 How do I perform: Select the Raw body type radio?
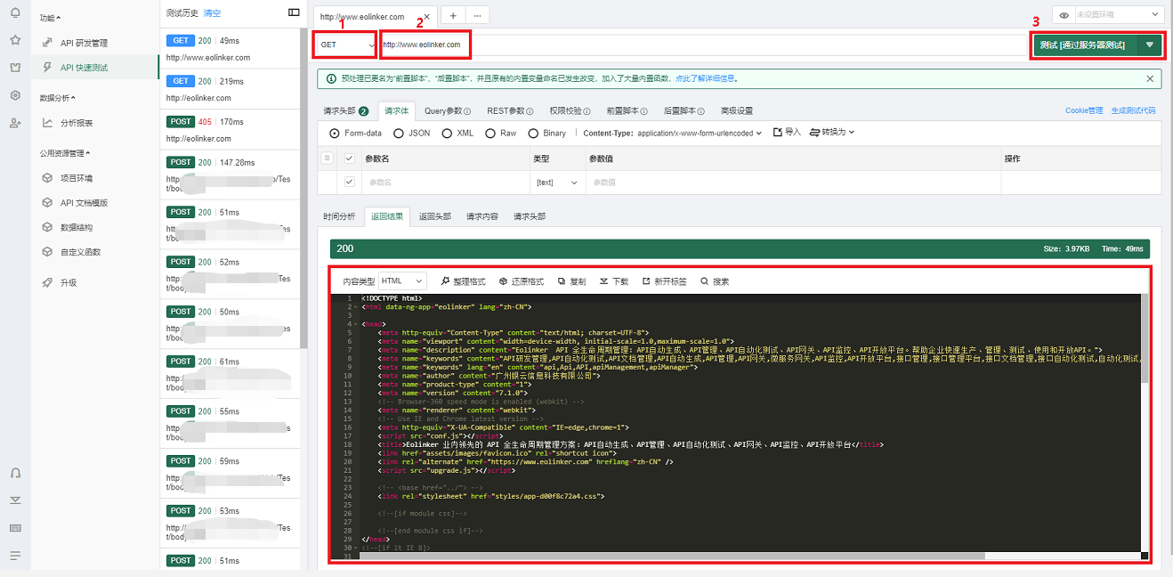pos(490,133)
